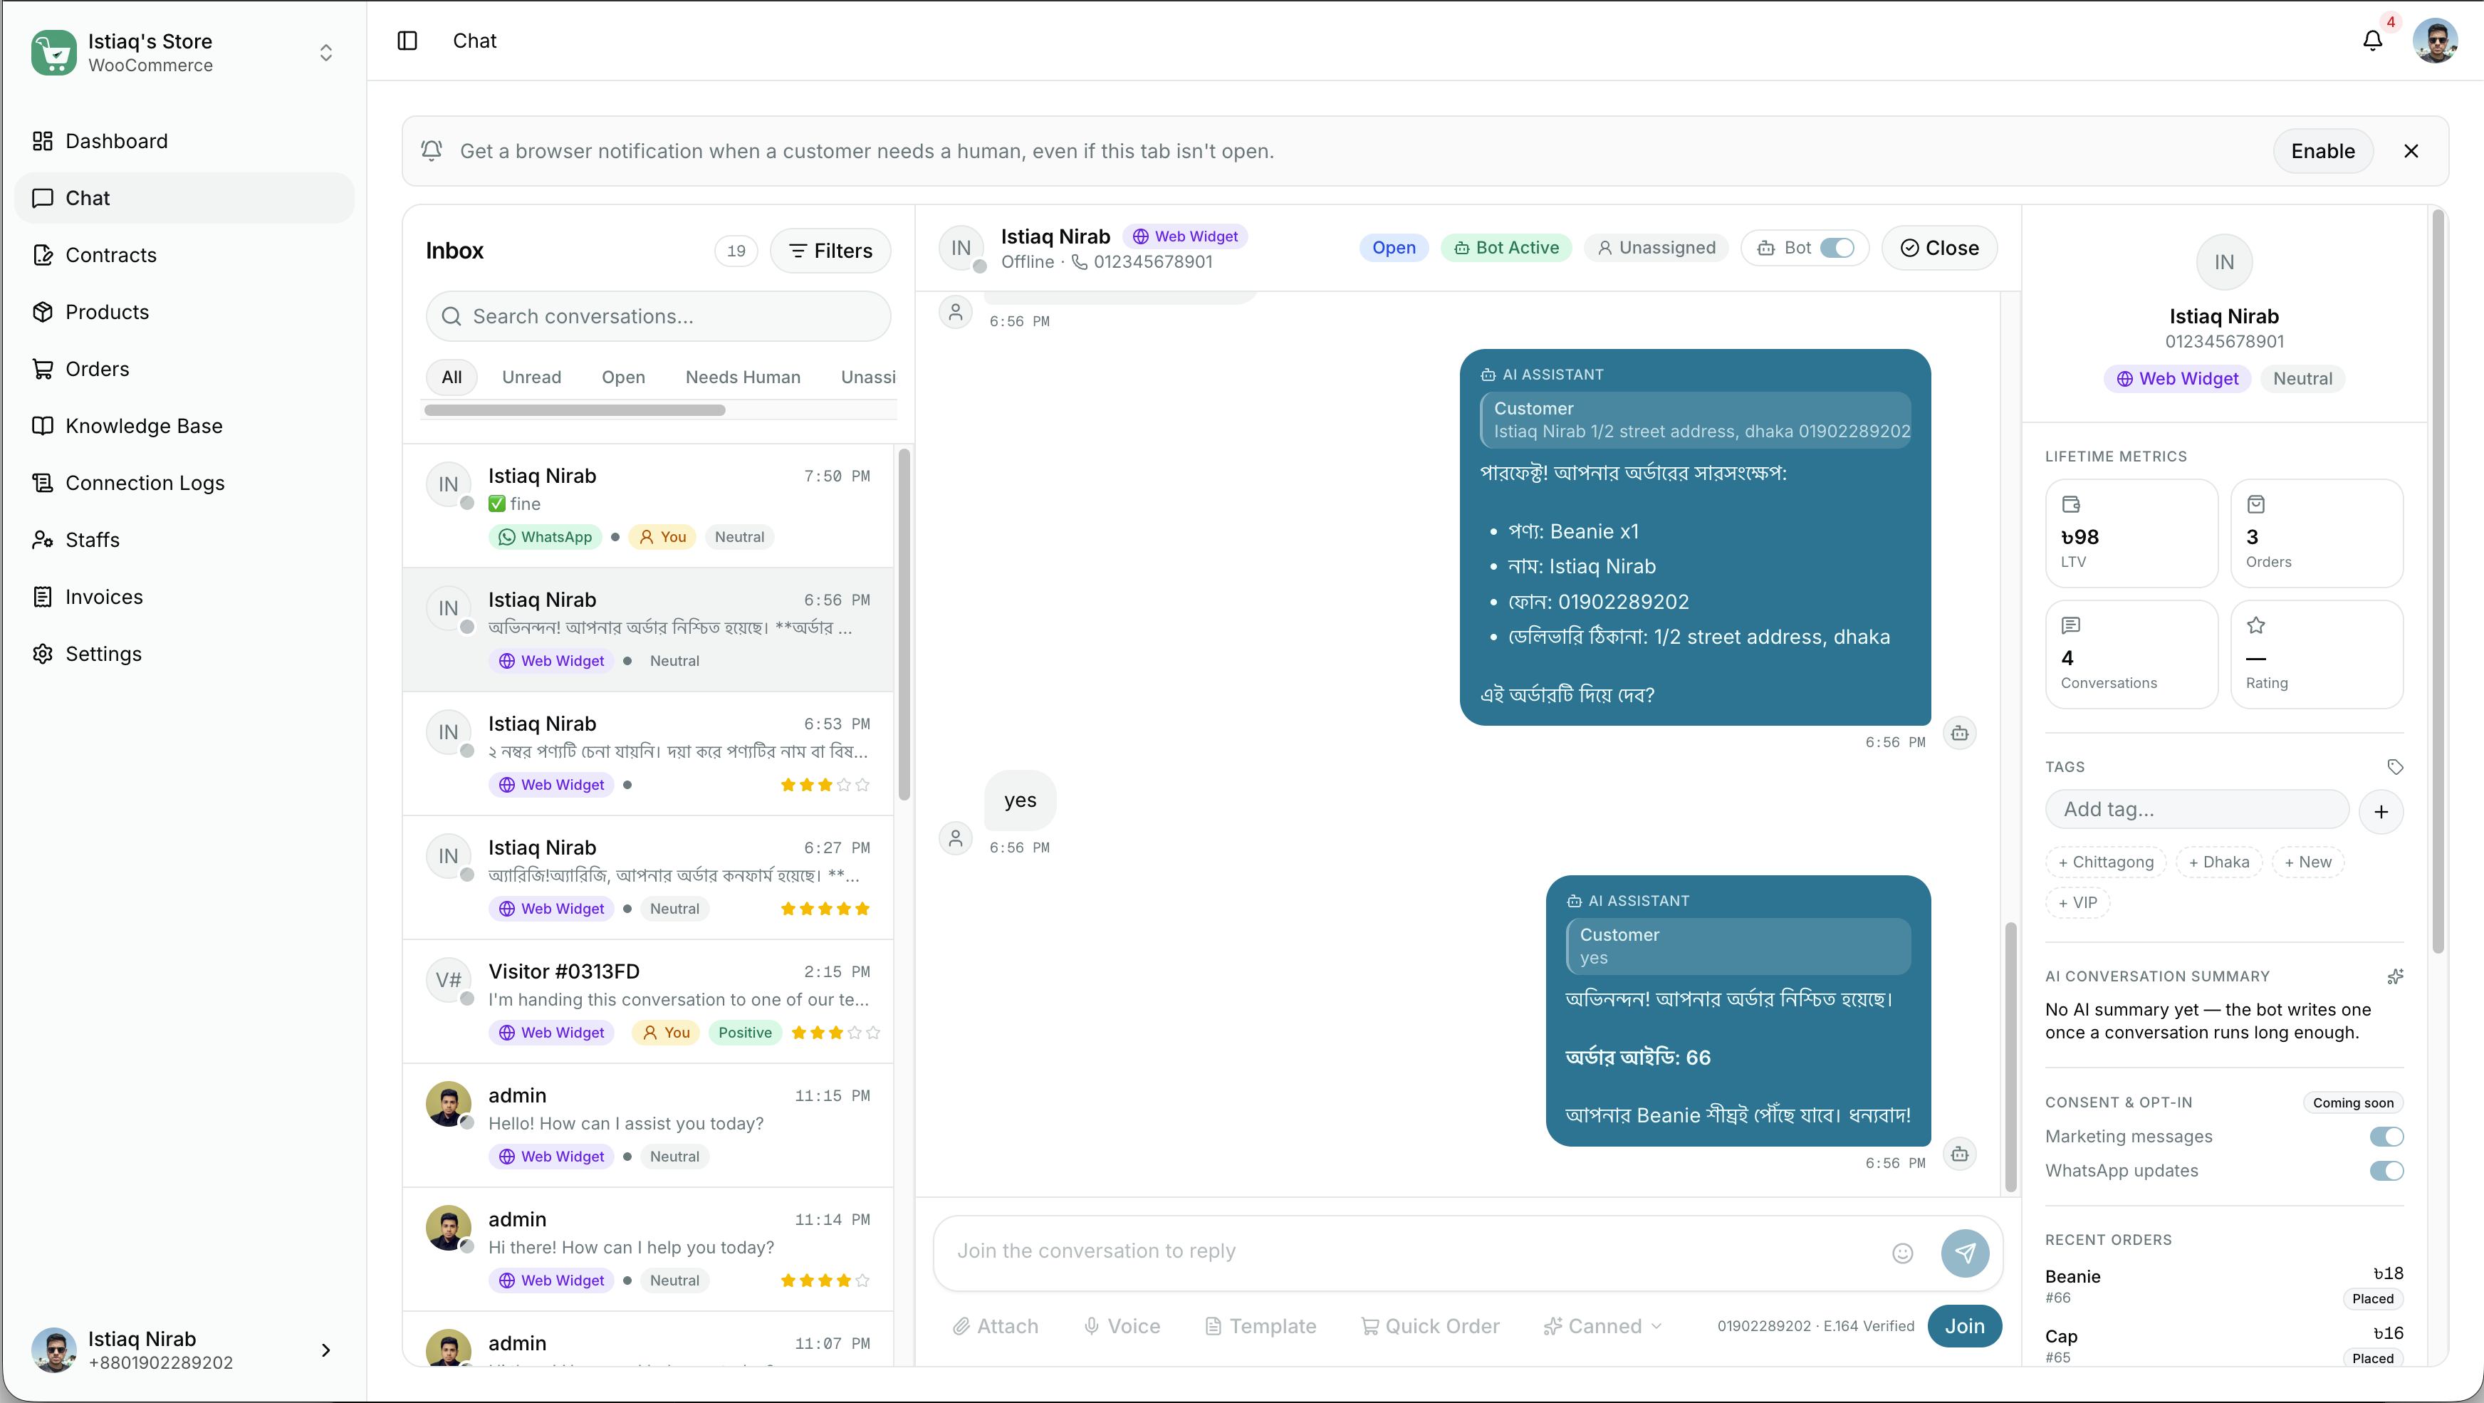2484x1403 pixels.
Task: Open the emoji picker
Action: click(x=1903, y=1253)
